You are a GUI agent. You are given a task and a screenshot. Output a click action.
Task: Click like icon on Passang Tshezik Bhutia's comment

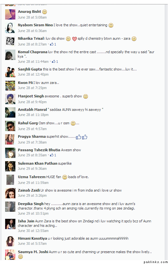[x=52, y=155]
